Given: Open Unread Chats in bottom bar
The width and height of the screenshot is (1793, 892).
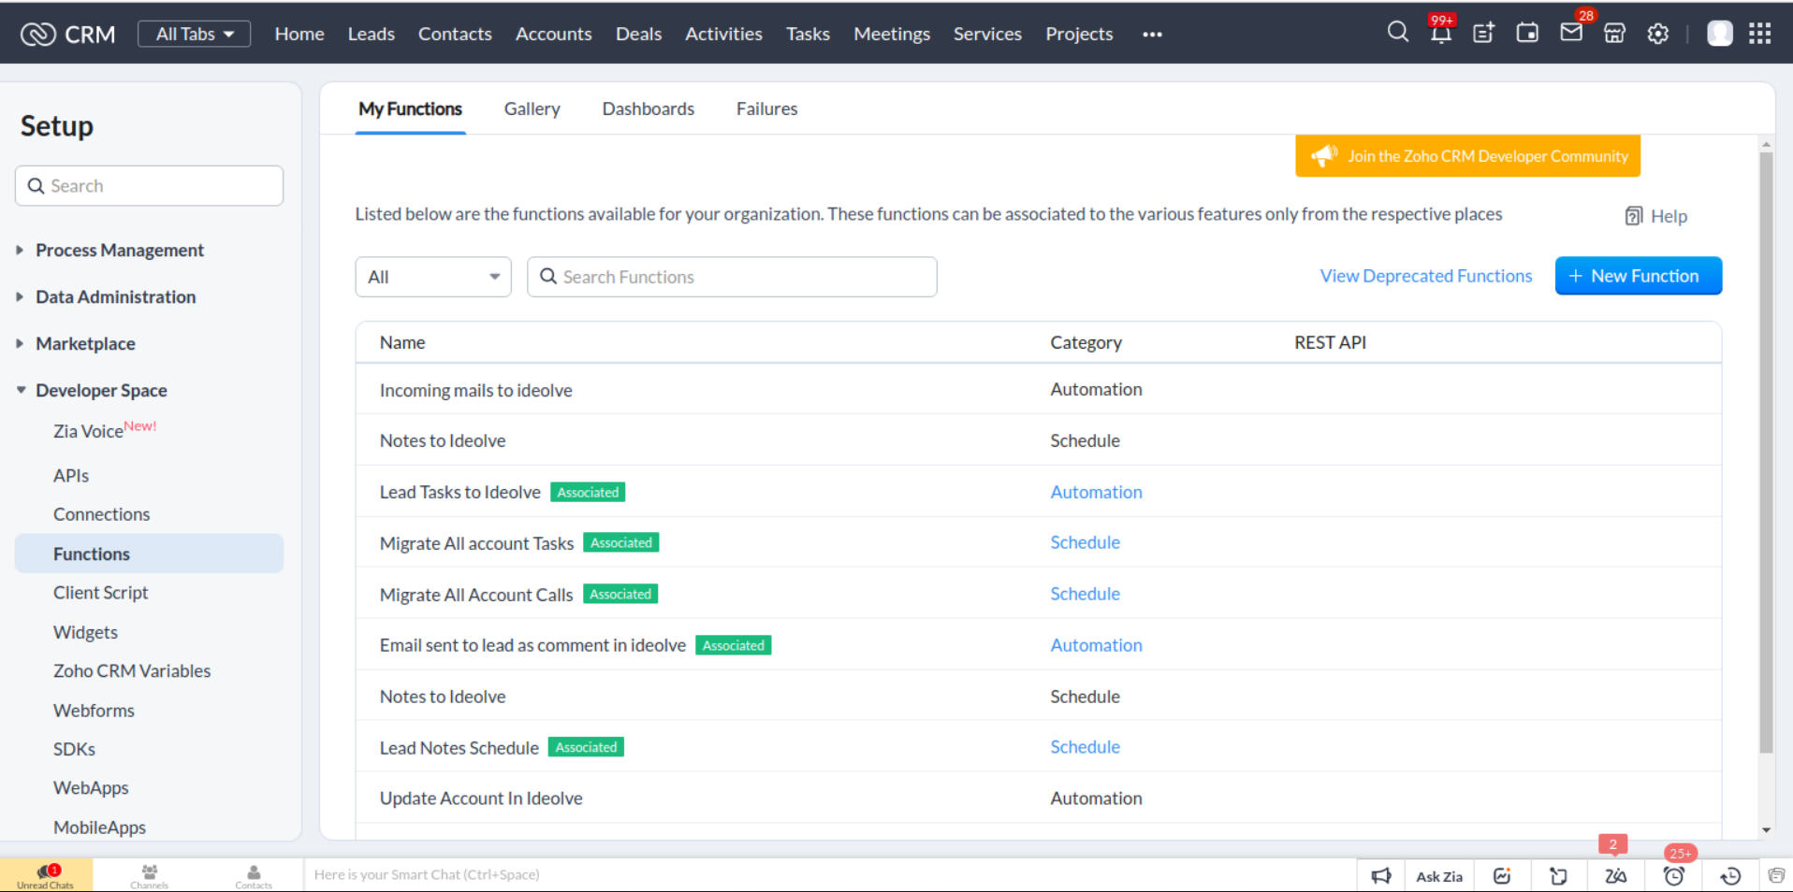Looking at the screenshot, I should [x=46, y=876].
